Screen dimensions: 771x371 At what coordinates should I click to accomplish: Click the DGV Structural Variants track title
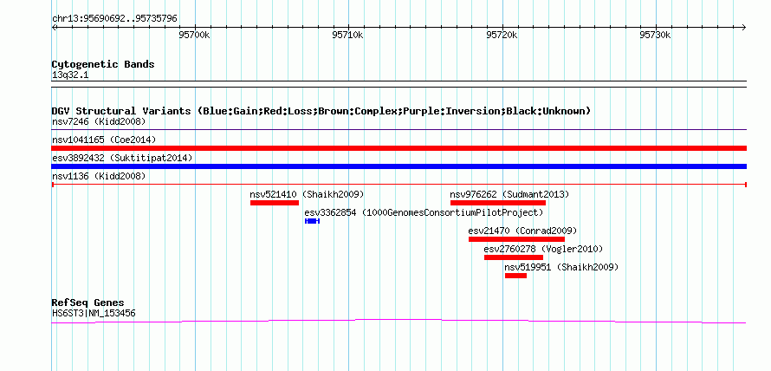point(321,111)
